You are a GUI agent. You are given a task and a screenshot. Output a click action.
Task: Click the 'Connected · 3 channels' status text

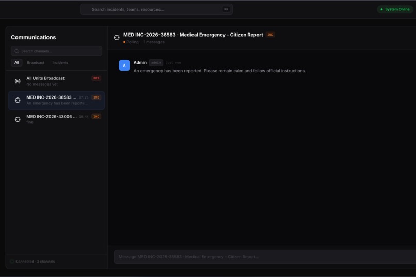pos(35,262)
